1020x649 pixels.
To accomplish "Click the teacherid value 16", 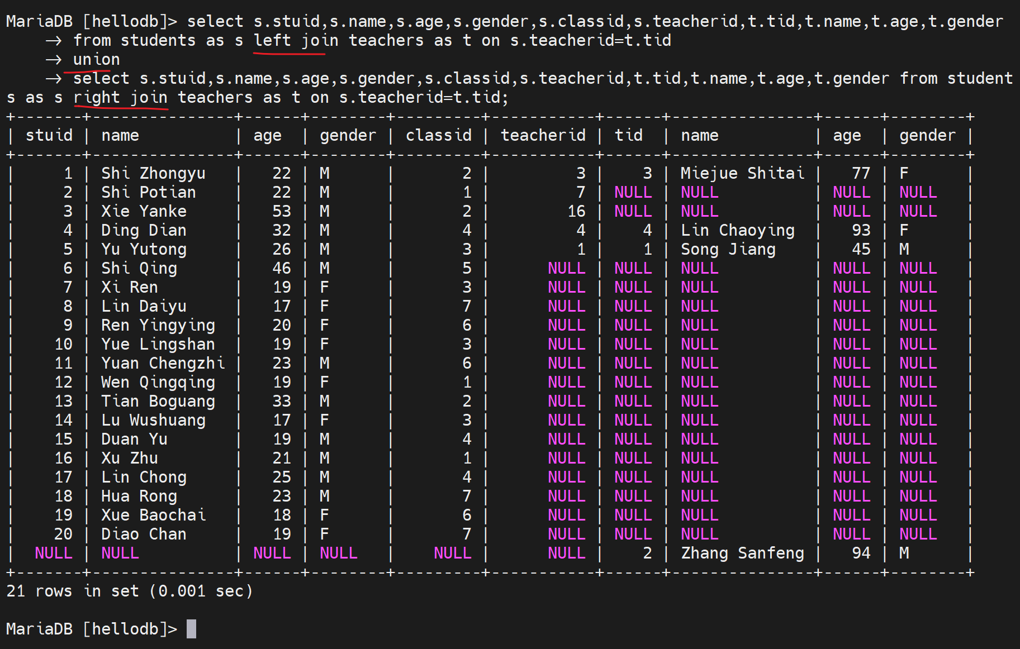I will coord(576,212).
